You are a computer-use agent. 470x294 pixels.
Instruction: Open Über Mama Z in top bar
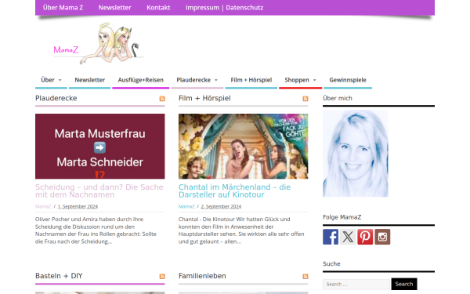point(63,8)
